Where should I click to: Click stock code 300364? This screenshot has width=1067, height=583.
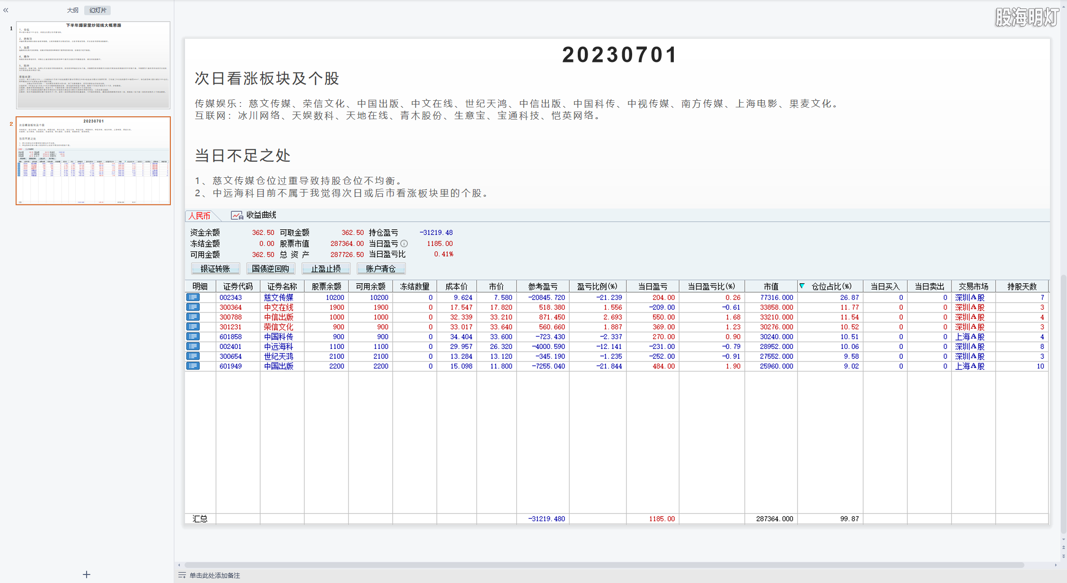click(230, 307)
